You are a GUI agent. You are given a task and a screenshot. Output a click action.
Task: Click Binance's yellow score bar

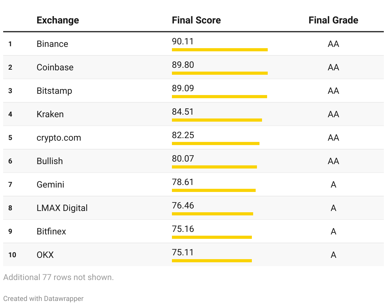tap(220, 50)
